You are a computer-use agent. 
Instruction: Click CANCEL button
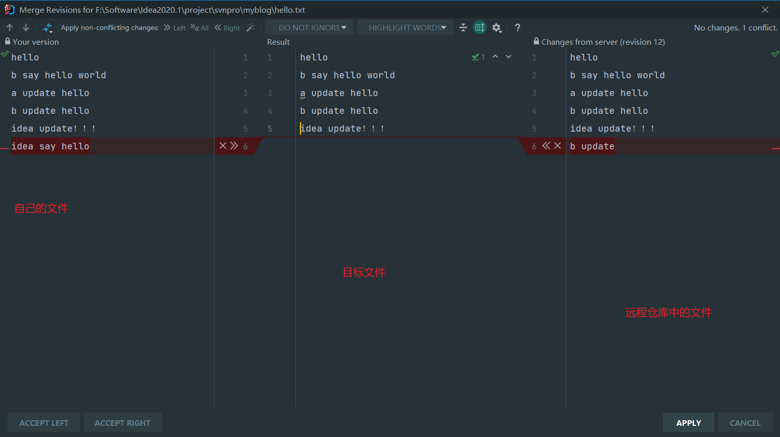click(x=745, y=423)
